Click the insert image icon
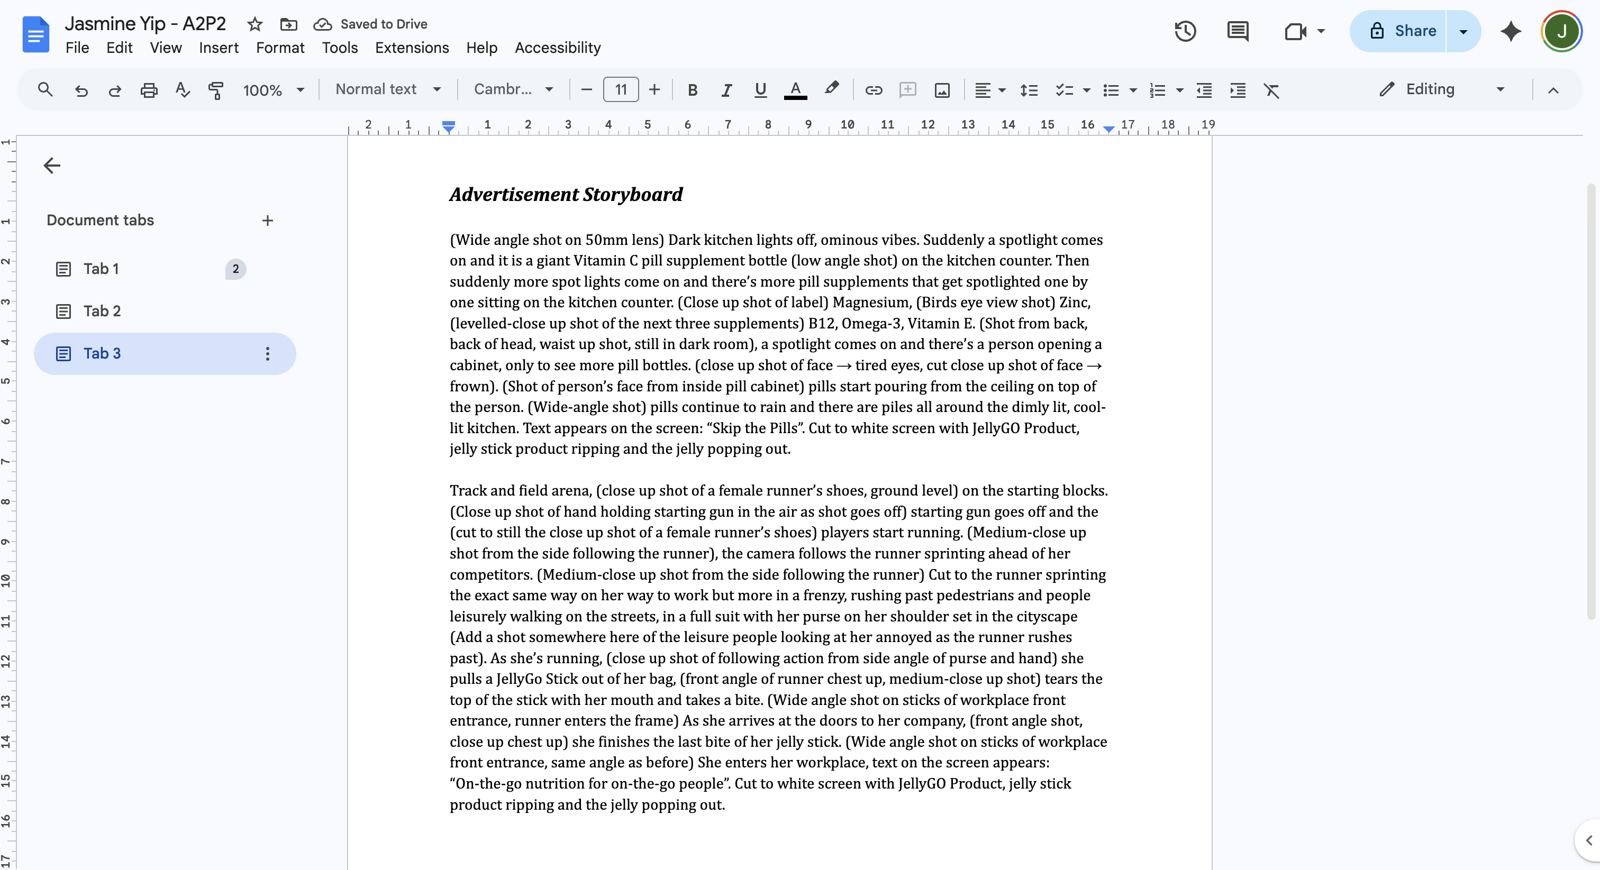Image resolution: width=1600 pixels, height=870 pixels. point(942,90)
